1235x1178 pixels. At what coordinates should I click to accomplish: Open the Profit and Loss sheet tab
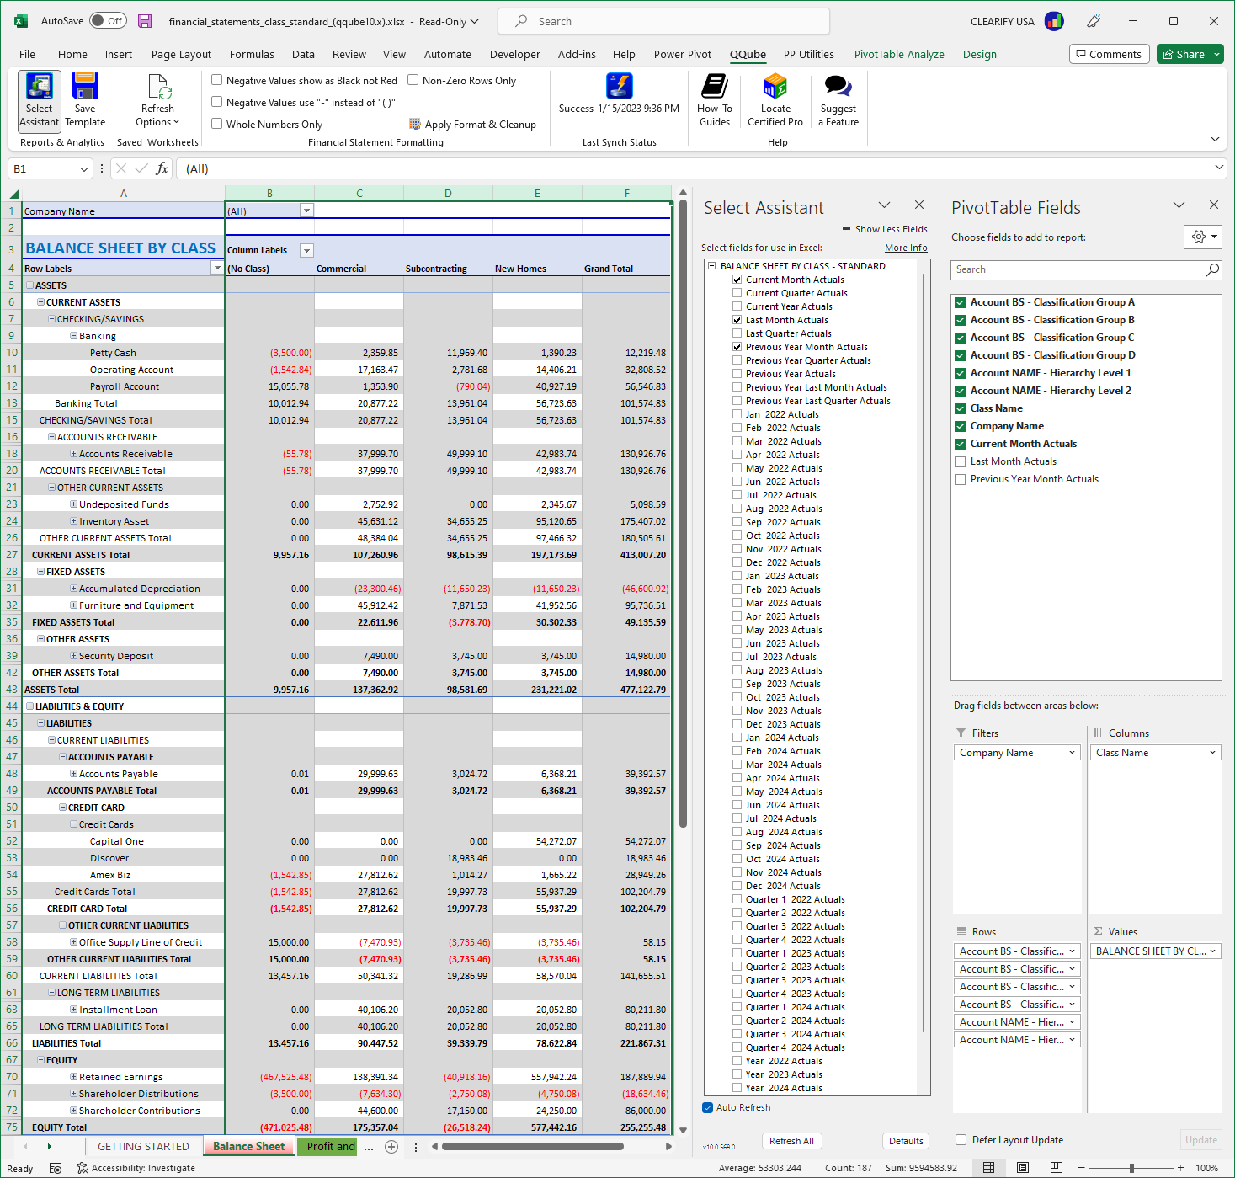coord(327,1146)
